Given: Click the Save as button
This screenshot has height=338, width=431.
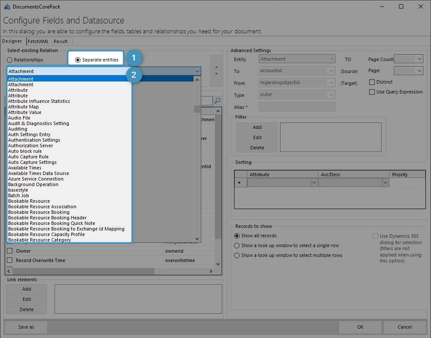Looking at the screenshot, I should click(26, 327).
